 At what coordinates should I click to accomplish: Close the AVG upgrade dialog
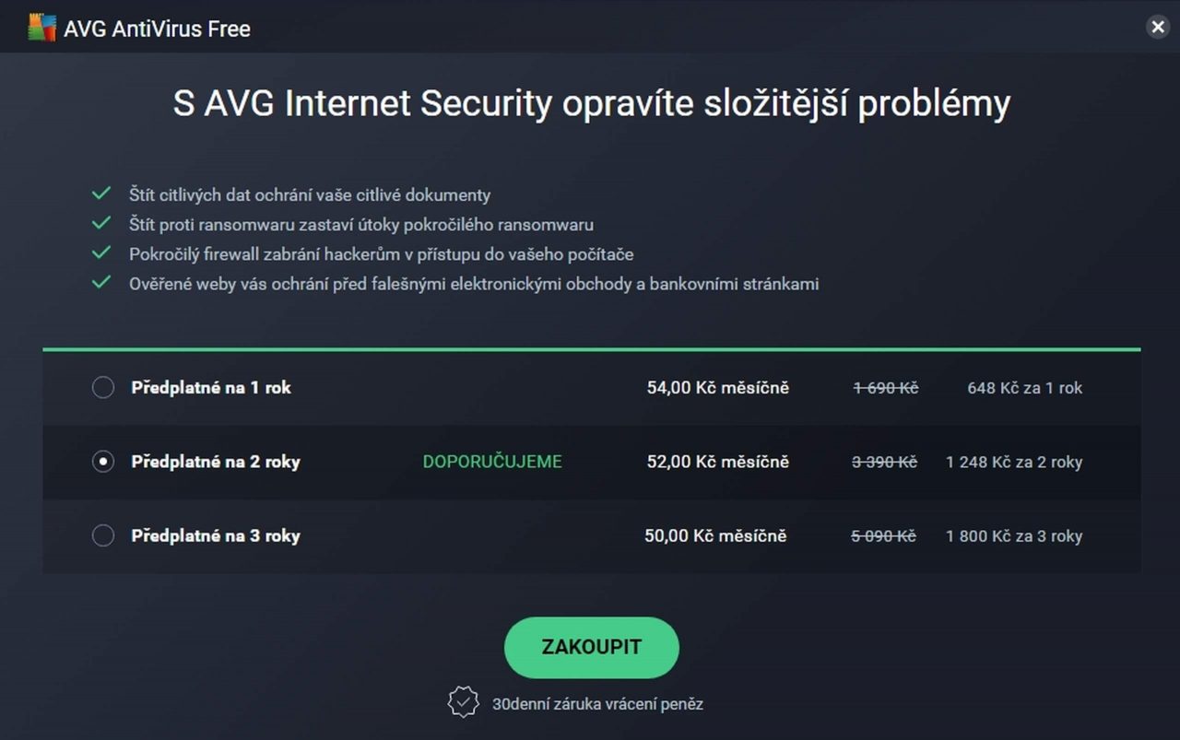pos(1157,27)
